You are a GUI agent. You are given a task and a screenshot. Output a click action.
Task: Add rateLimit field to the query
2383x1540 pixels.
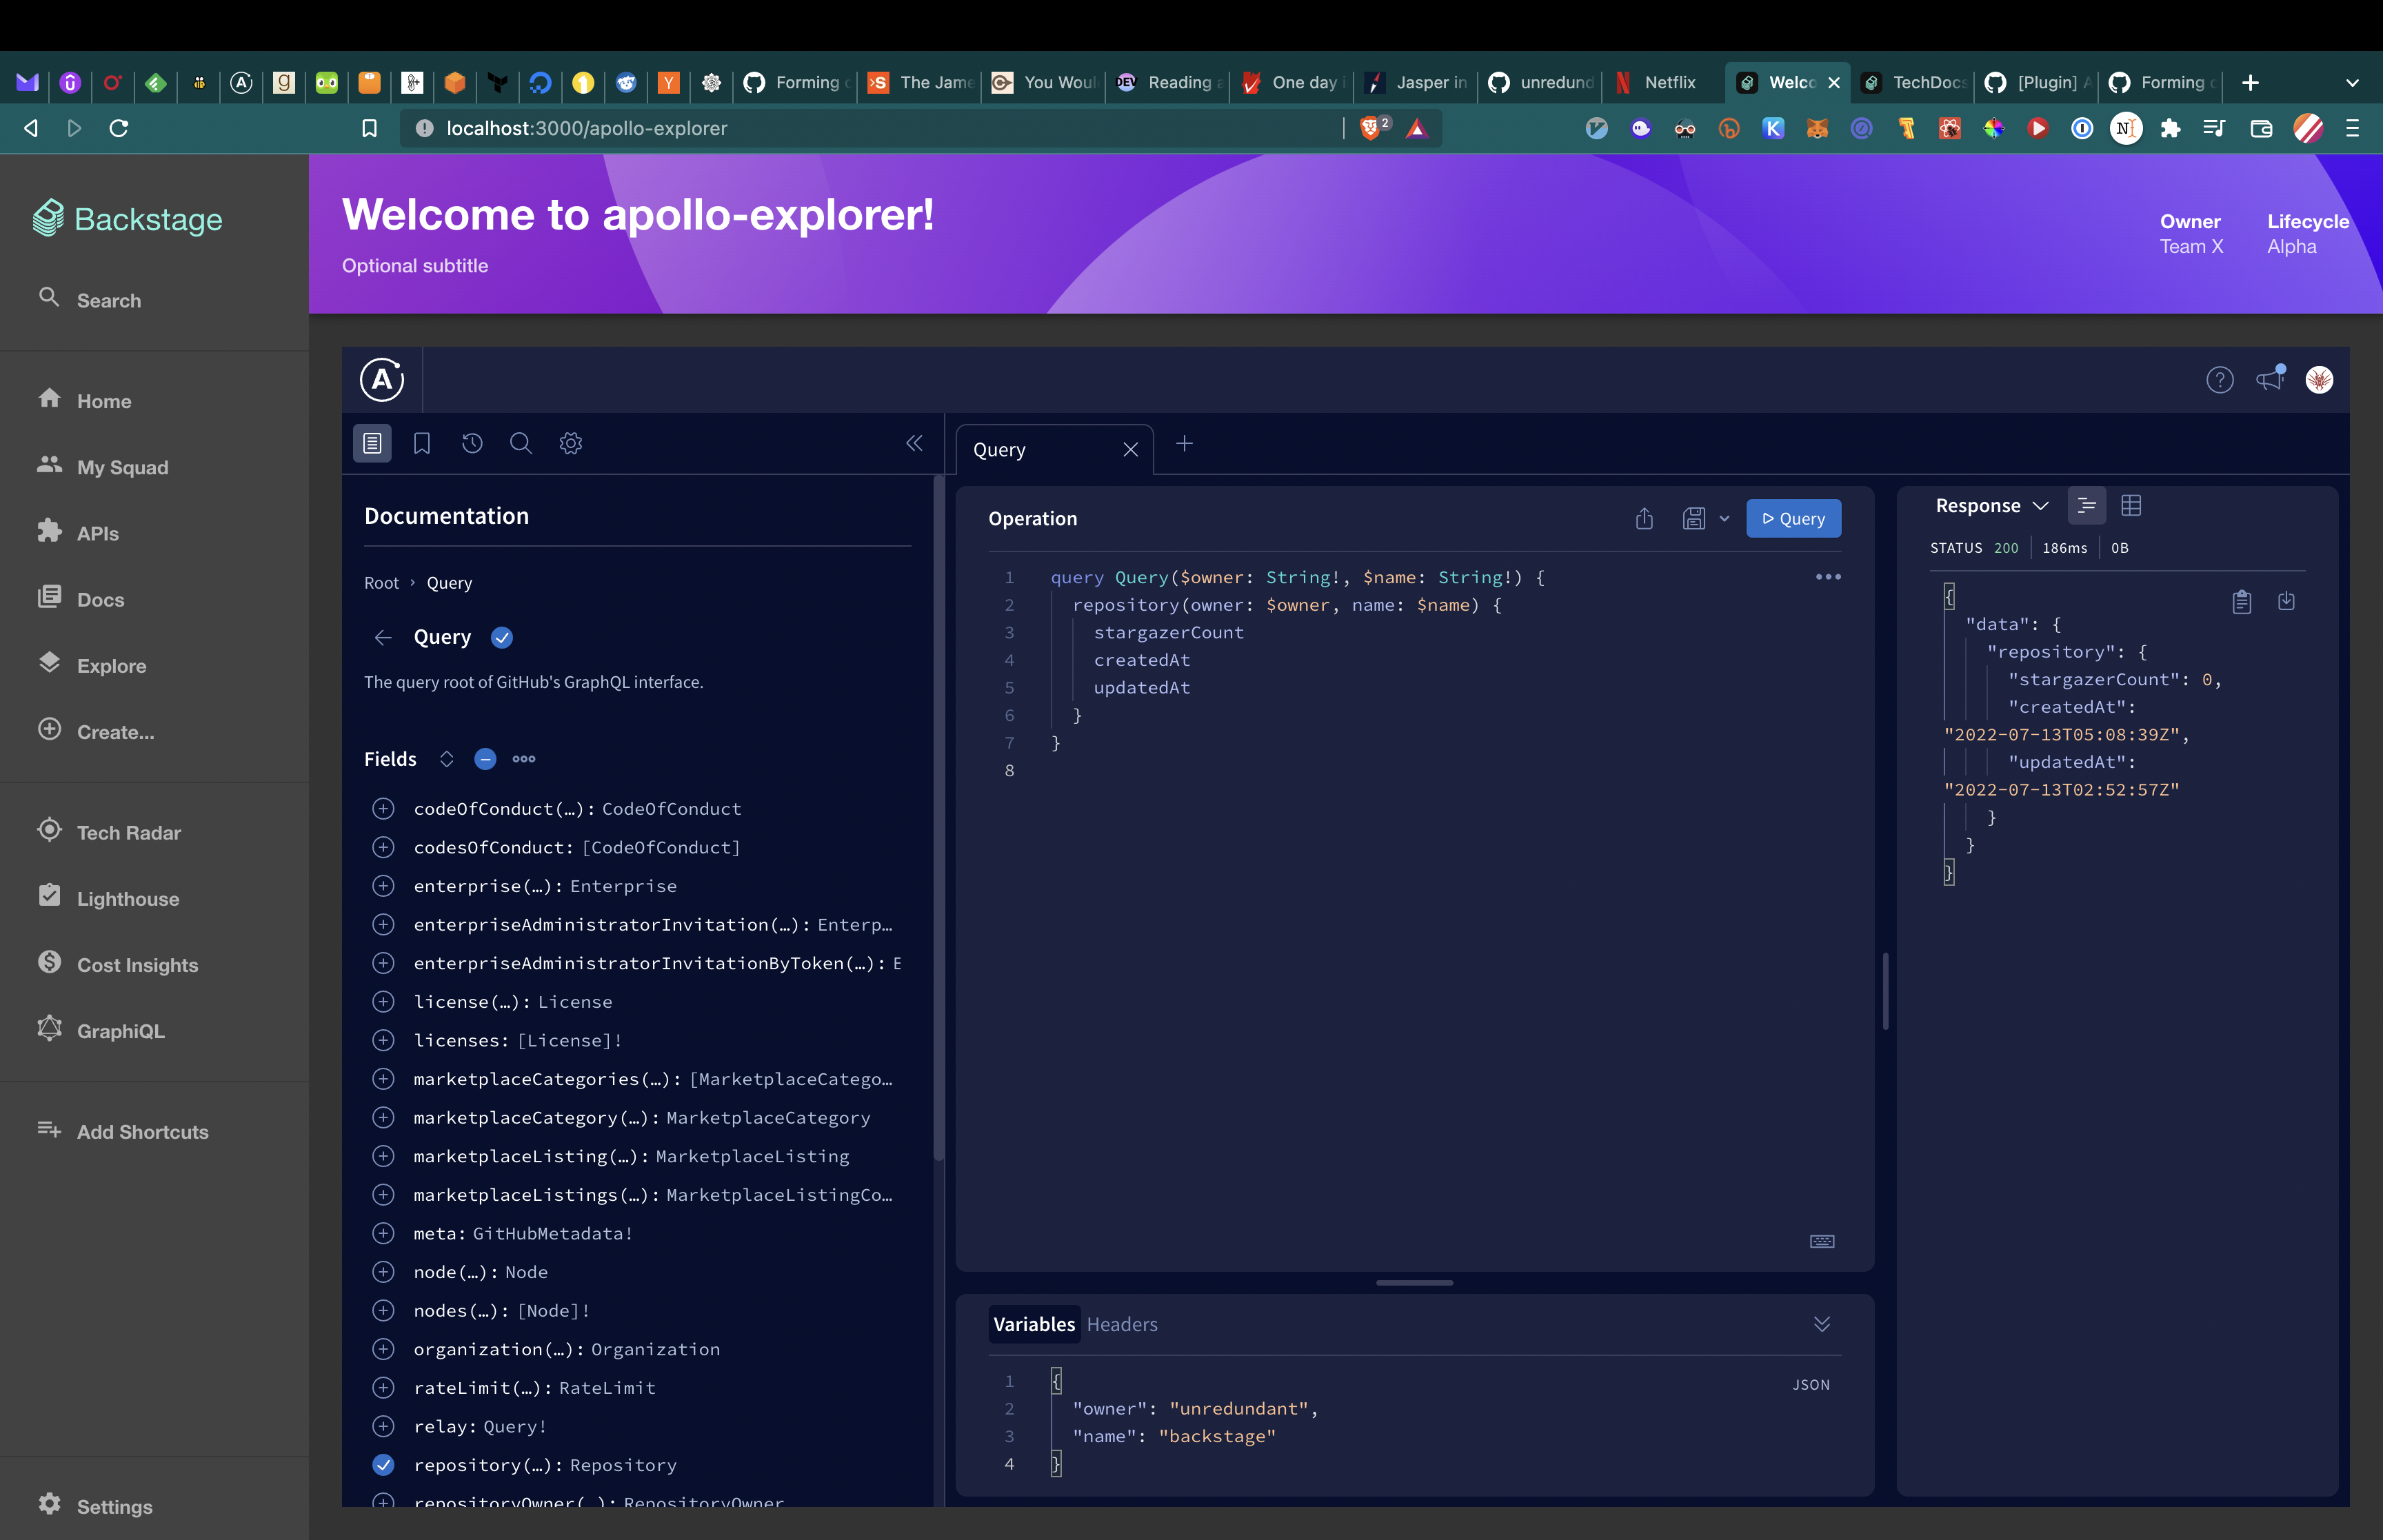(x=383, y=1387)
